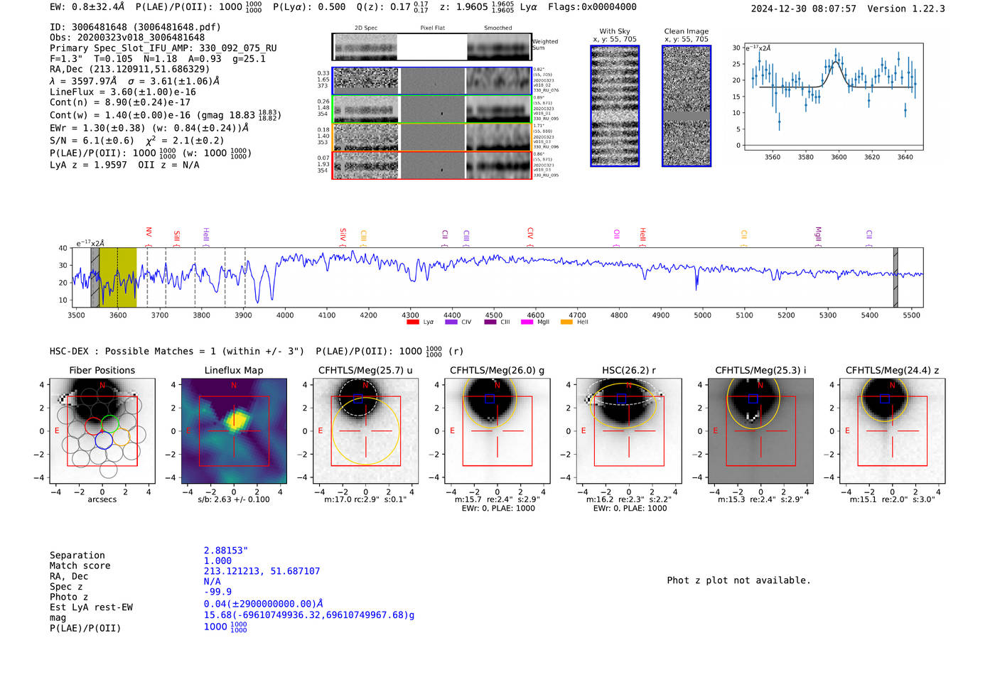The height and width of the screenshot is (677, 995).
Task: Click the yellow highlighted region in spectrum
Action: click(x=118, y=278)
